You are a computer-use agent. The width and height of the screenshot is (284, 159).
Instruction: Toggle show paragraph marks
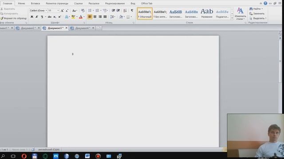click(x=132, y=11)
